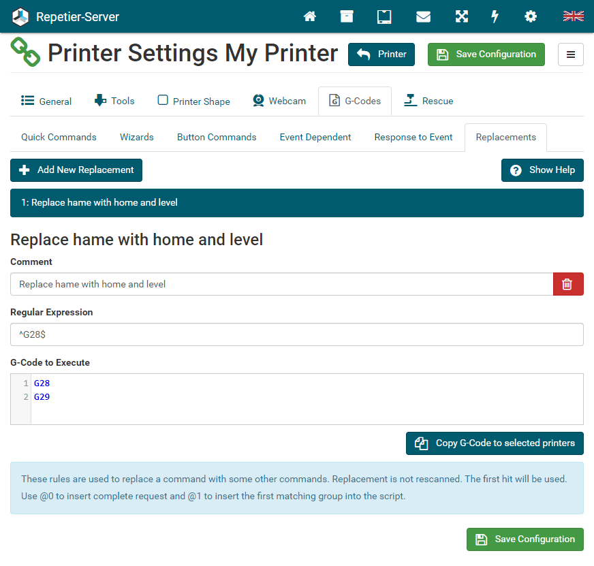Delete replacement with red trash icon
This screenshot has width=594, height=566.
(x=567, y=284)
